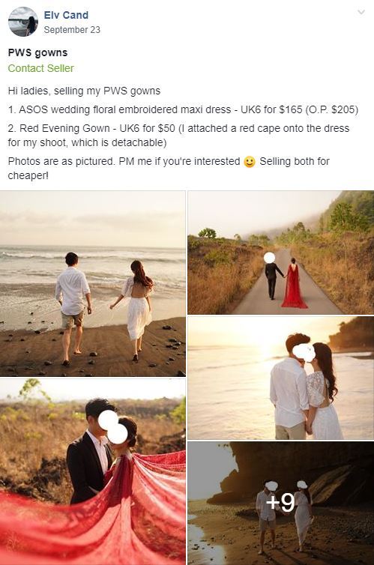The height and width of the screenshot is (565, 374).
Task: Click the ASOS wedding floral maxi dress line
Action: 183,109
